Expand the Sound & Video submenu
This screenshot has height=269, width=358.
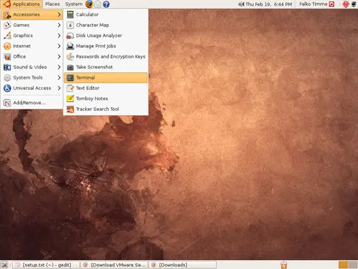[32, 67]
